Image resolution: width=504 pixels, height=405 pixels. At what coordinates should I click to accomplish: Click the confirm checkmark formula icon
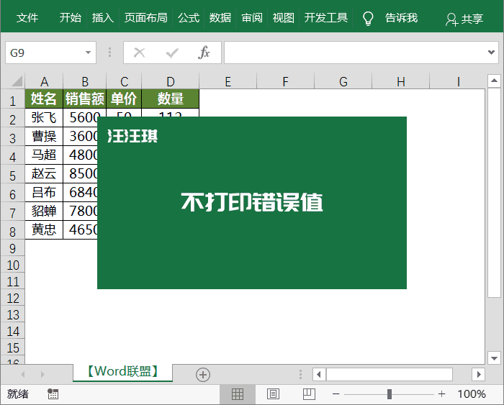[172, 53]
